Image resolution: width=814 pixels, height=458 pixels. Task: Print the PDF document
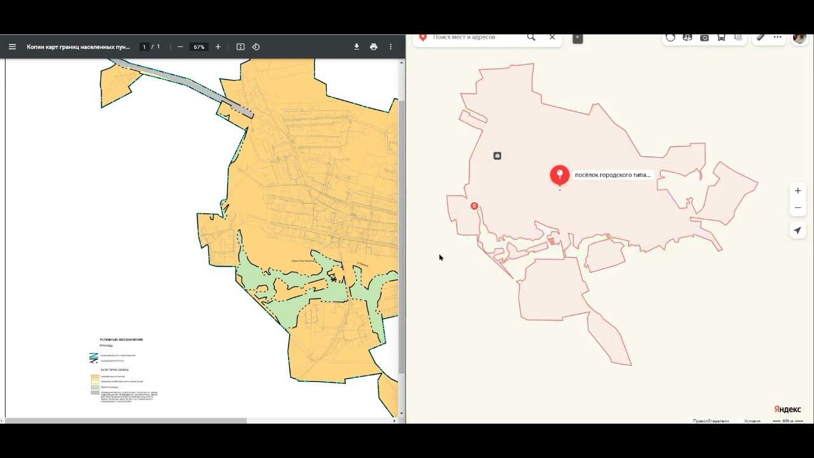(373, 46)
